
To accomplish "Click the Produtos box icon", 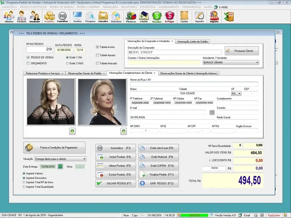I will pos(49,17).
